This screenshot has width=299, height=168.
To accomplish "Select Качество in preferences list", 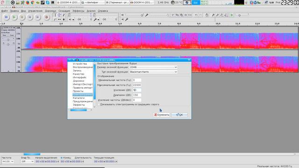I will (x=78, y=74).
